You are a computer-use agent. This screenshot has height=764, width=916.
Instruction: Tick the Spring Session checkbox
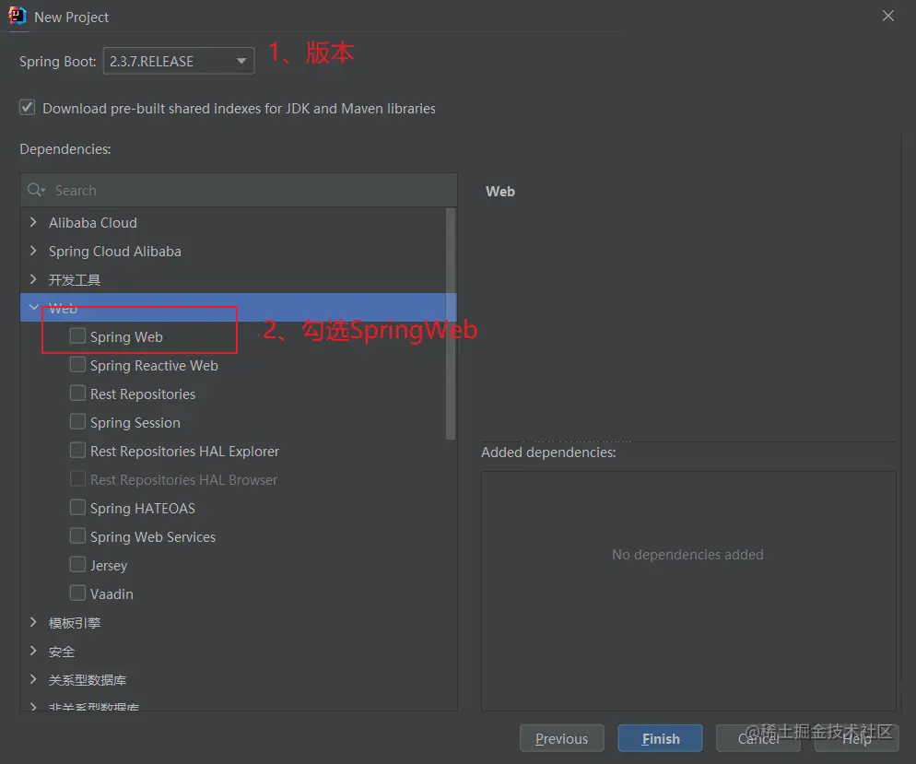tap(77, 422)
